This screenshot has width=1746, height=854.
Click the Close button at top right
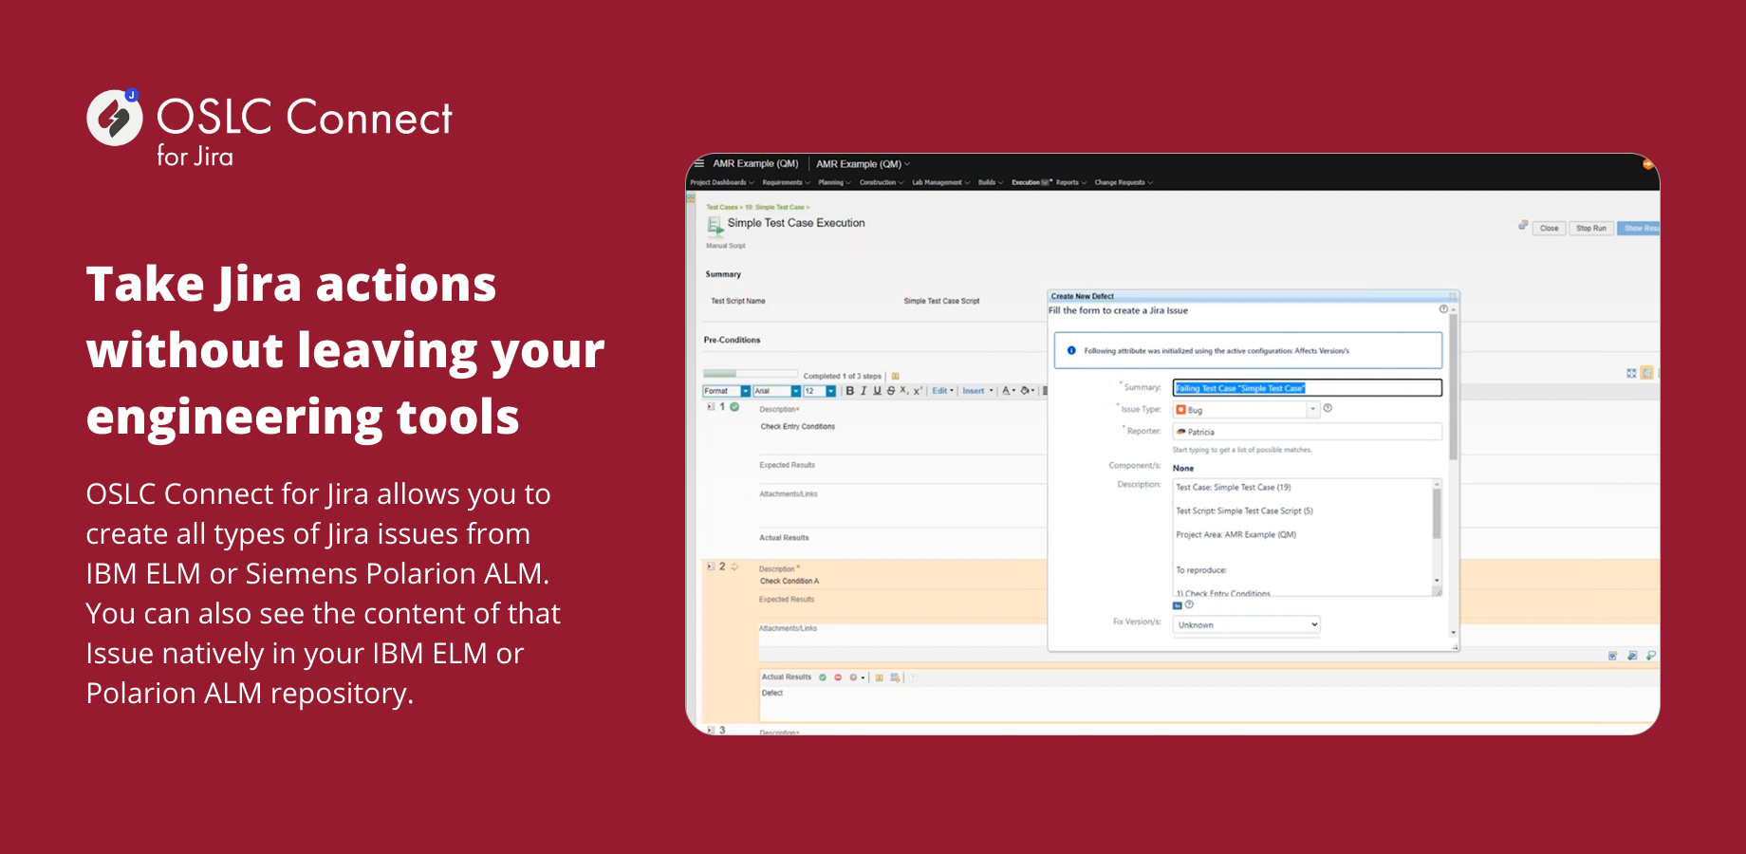click(1549, 228)
